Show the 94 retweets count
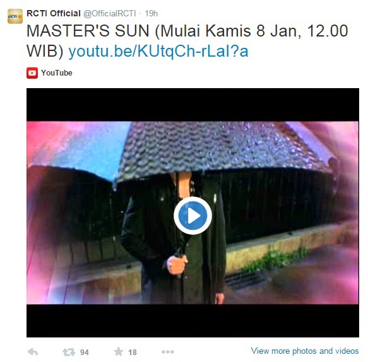 pyautogui.click(x=85, y=352)
